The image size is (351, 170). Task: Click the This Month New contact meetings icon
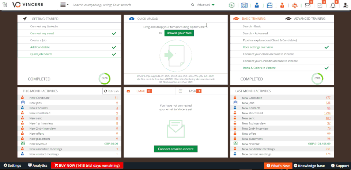[x=22, y=154]
